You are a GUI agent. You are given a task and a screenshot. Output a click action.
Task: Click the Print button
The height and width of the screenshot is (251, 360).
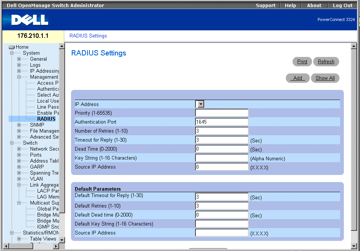302,61
